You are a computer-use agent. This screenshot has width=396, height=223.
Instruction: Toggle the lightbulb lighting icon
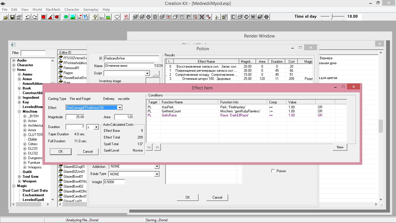pyautogui.click(x=95, y=17)
